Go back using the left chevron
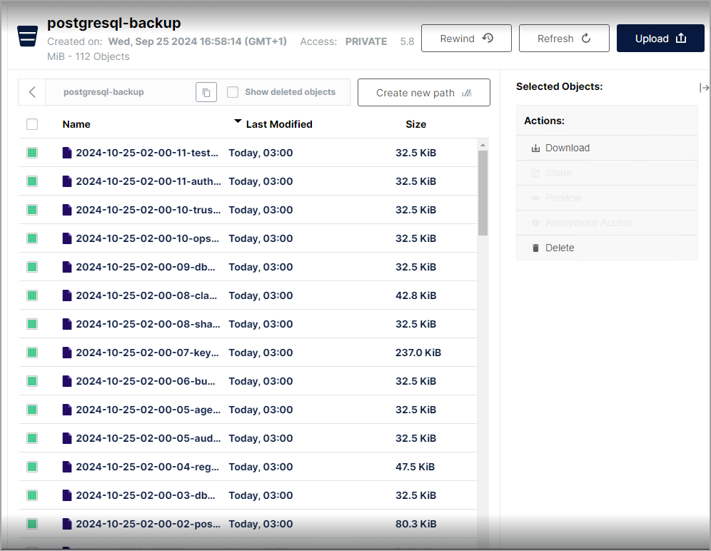This screenshot has height=551, width=711. click(32, 92)
